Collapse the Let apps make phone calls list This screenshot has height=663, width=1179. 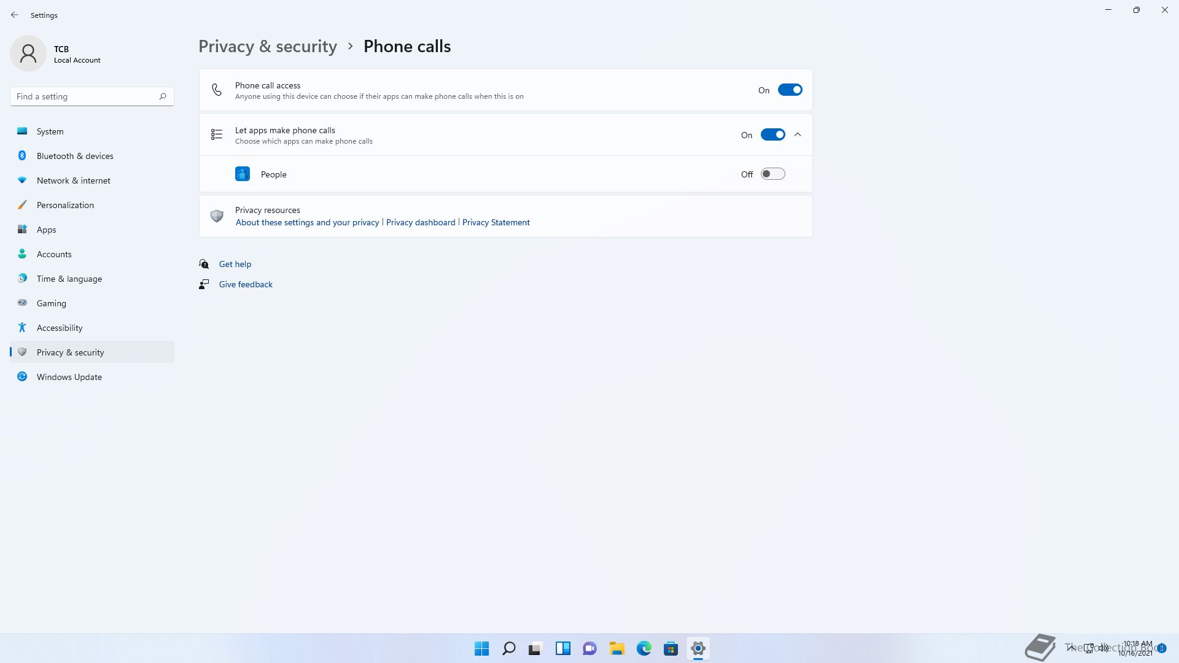click(798, 135)
